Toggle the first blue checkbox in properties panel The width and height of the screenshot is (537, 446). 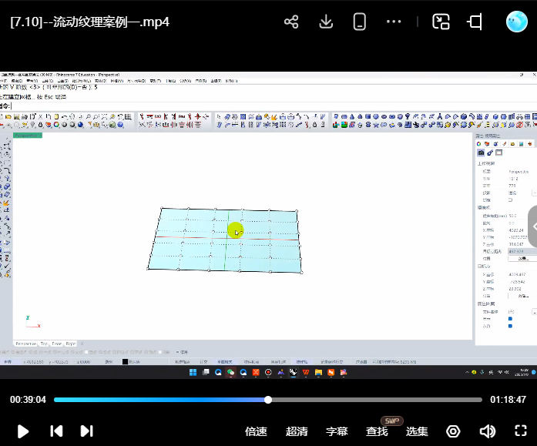coord(509,319)
